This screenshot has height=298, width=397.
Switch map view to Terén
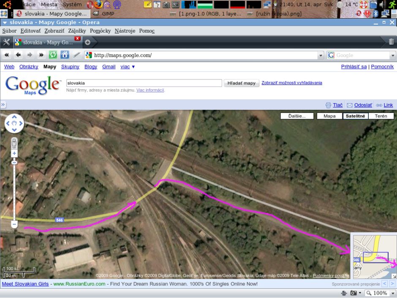point(381,116)
